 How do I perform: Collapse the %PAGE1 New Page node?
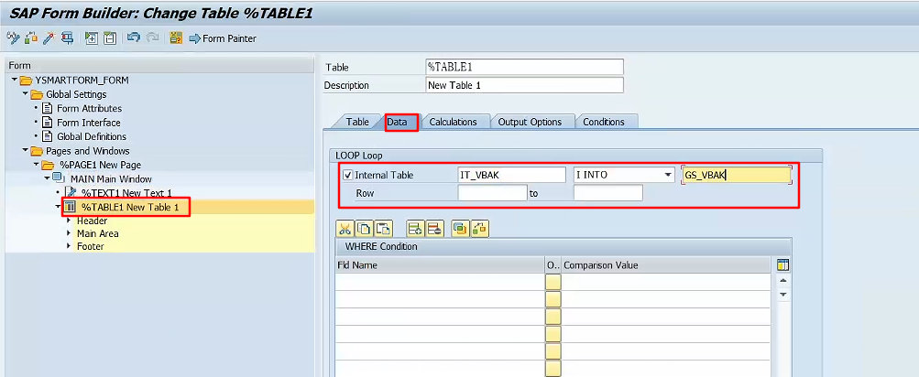(x=36, y=165)
